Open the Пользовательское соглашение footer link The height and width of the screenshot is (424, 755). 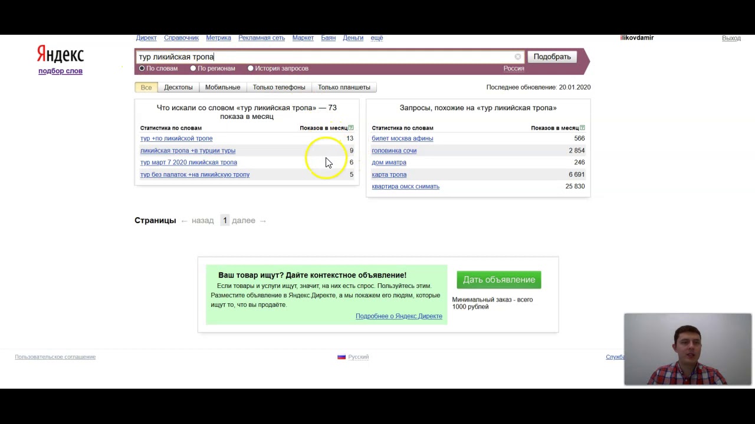[x=55, y=357]
